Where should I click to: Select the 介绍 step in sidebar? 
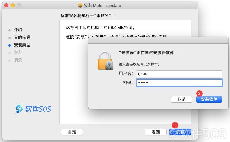[x=18, y=30]
